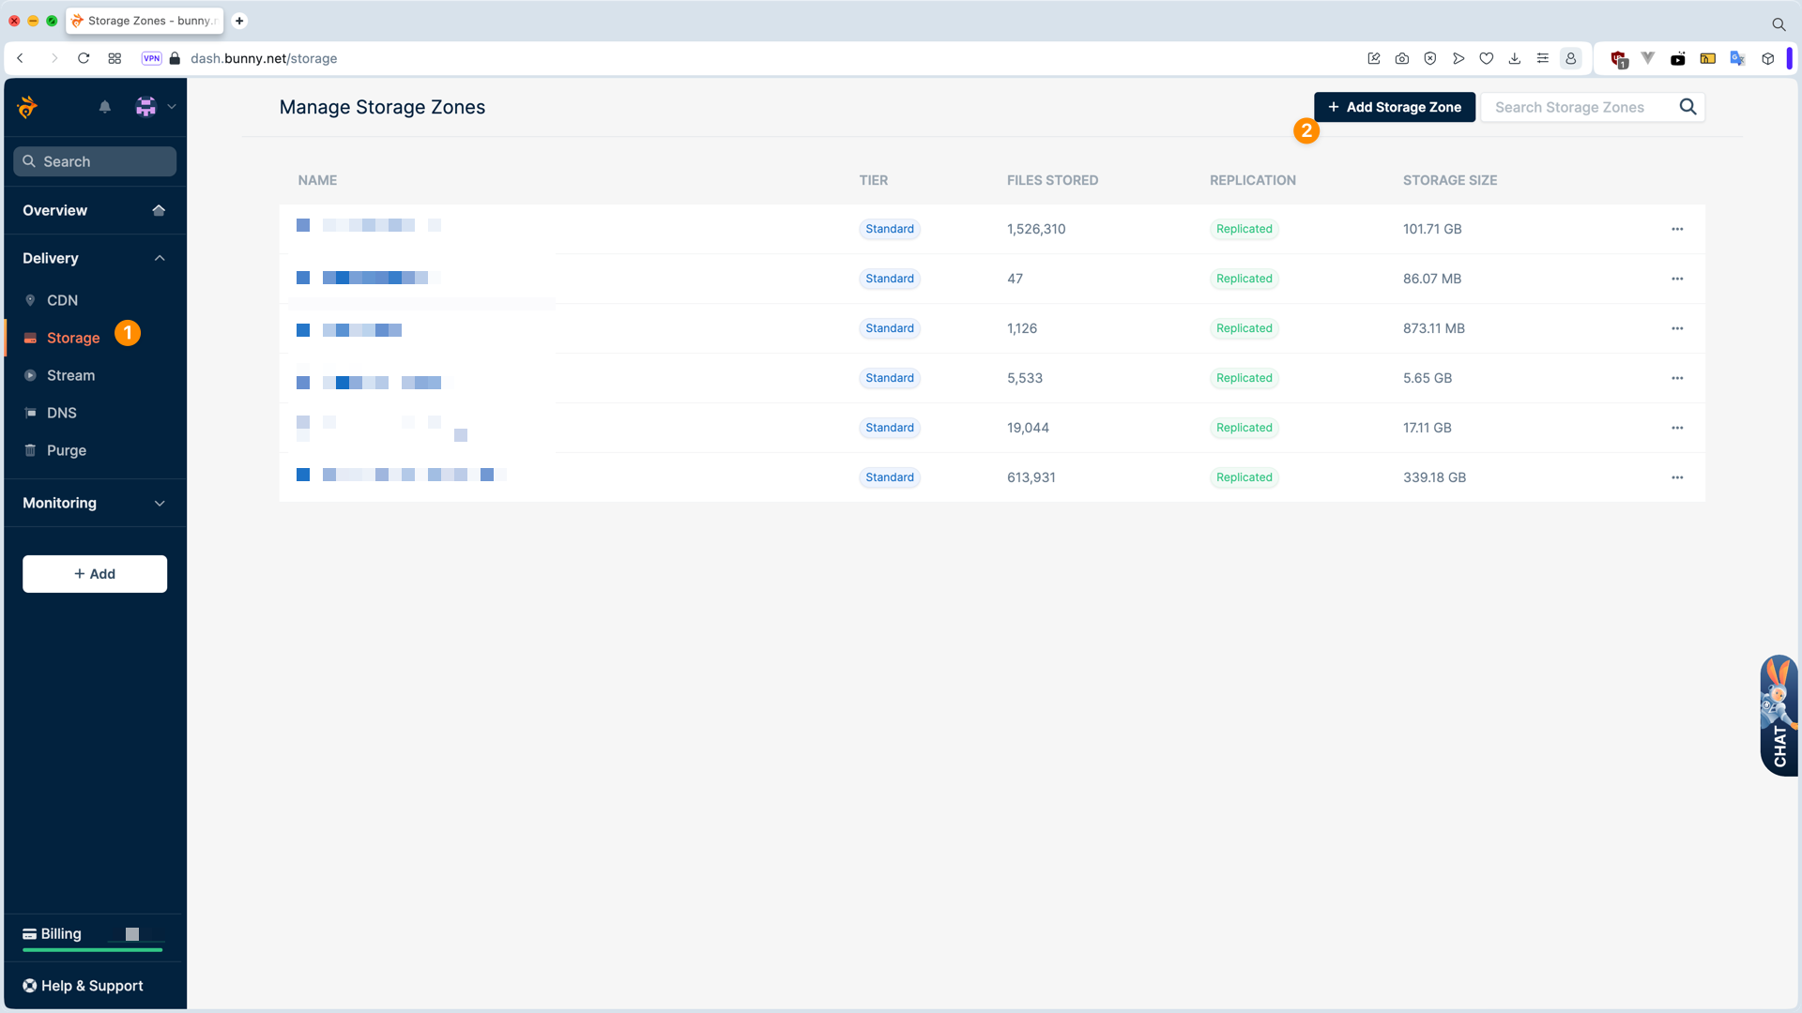This screenshot has height=1013, width=1802.
Task: Click the Standard tier badge for 47 files
Action: pyautogui.click(x=890, y=279)
